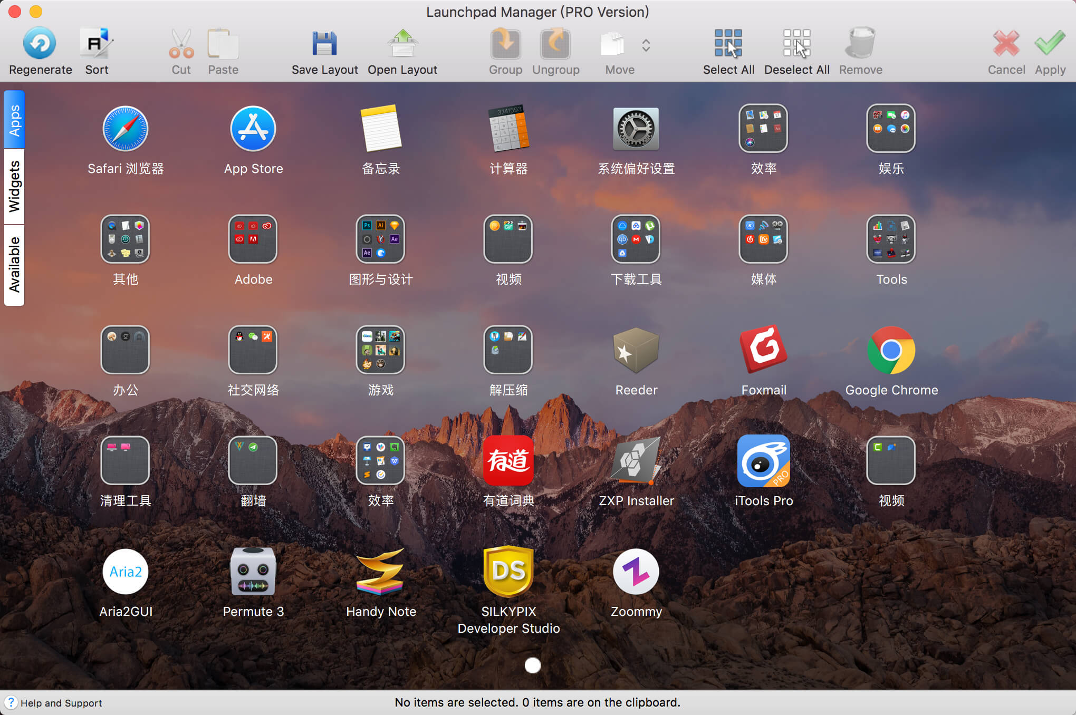Open the Move page stepper arrows
The image size is (1076, 715).
tap(646, 45)
